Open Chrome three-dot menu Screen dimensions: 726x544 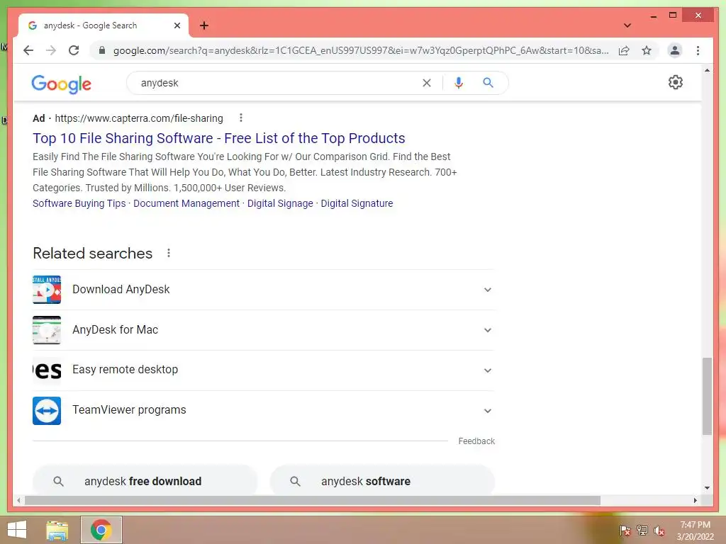coord(698,50)
